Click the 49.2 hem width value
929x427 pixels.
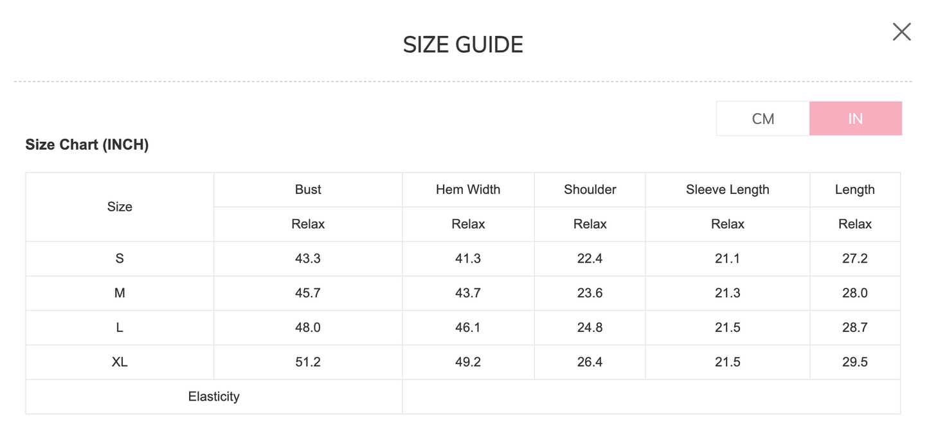[468, 362]
